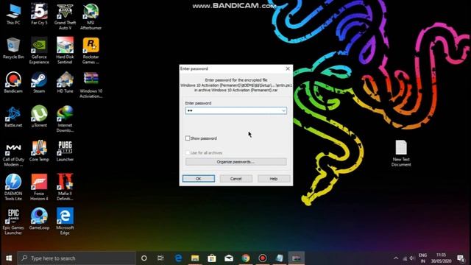The height and width of the screenshot is (265, 471).
Task: Tick the Show password checkbox
Action: pos(188,138)
